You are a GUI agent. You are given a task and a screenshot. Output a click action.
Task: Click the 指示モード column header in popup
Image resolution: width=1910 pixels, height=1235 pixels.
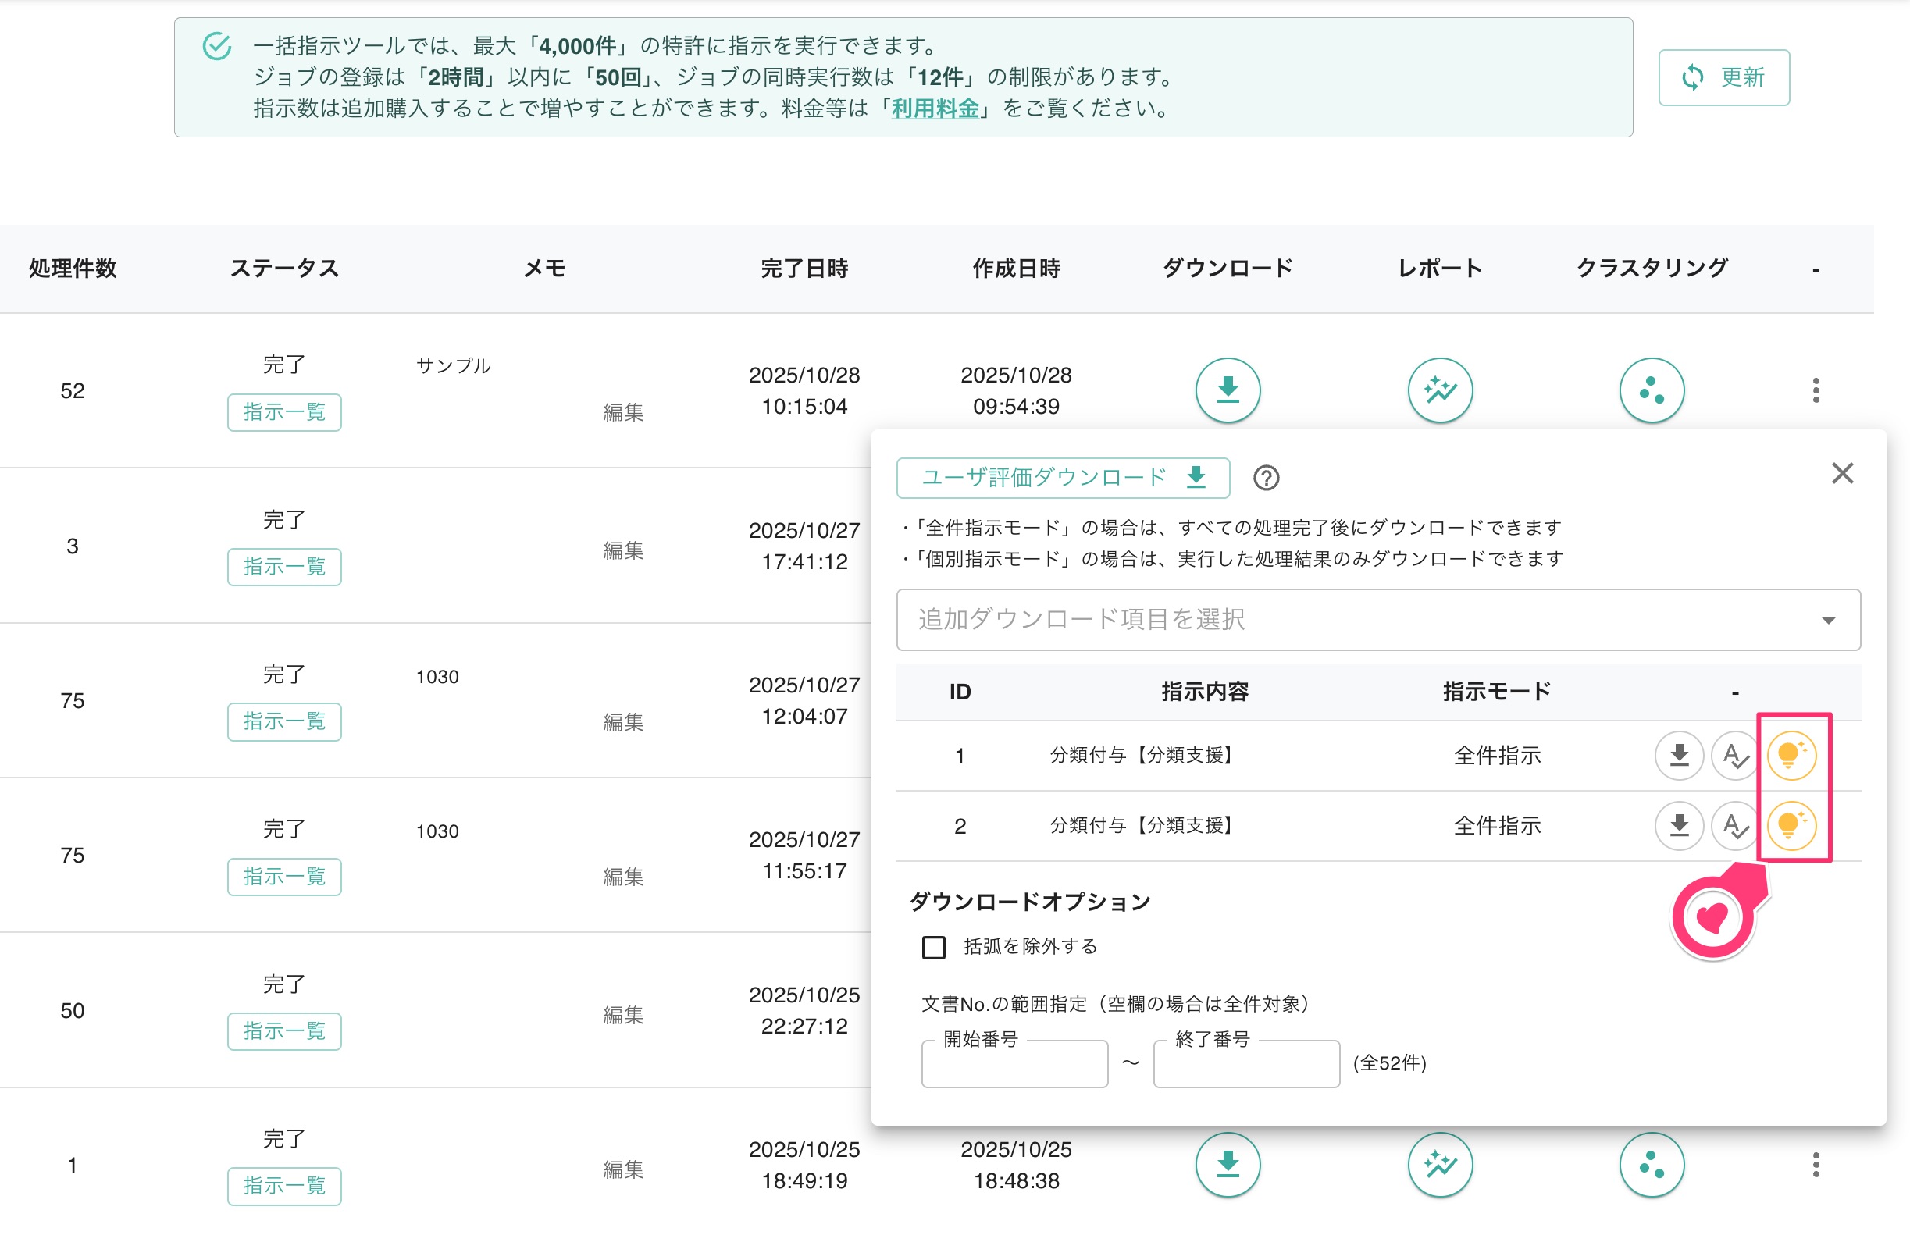coord(1497,692)
